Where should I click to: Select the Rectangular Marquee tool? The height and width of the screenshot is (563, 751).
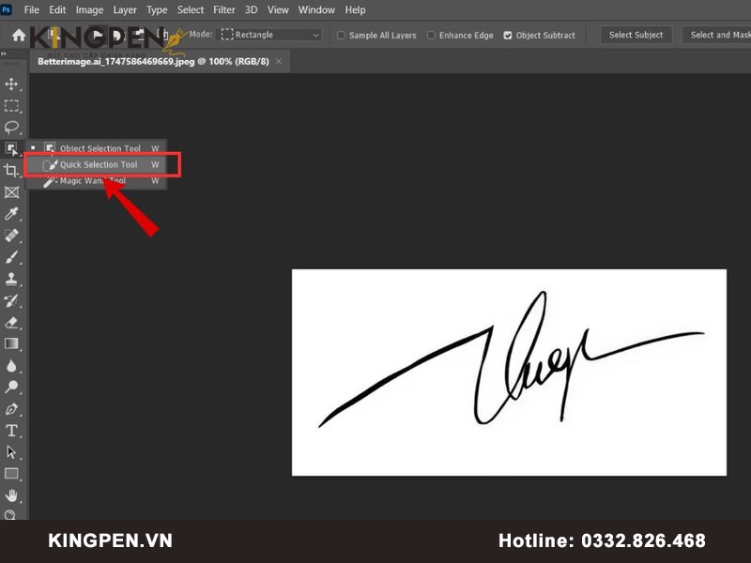coord(12,106)
